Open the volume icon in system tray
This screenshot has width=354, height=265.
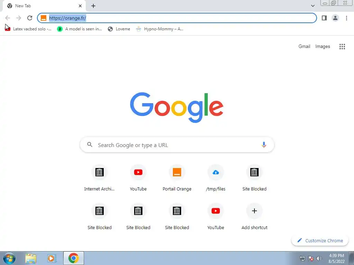(319, 258)
